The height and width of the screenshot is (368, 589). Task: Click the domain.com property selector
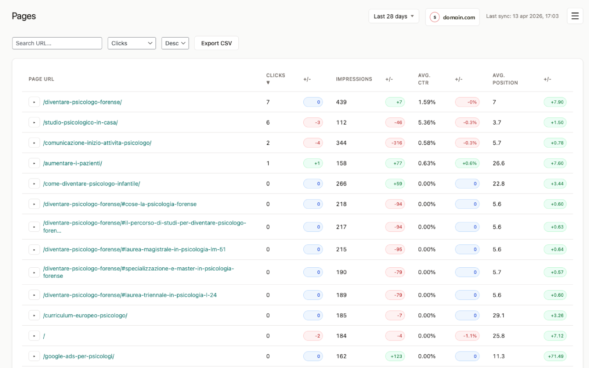[x=457, y=17]
